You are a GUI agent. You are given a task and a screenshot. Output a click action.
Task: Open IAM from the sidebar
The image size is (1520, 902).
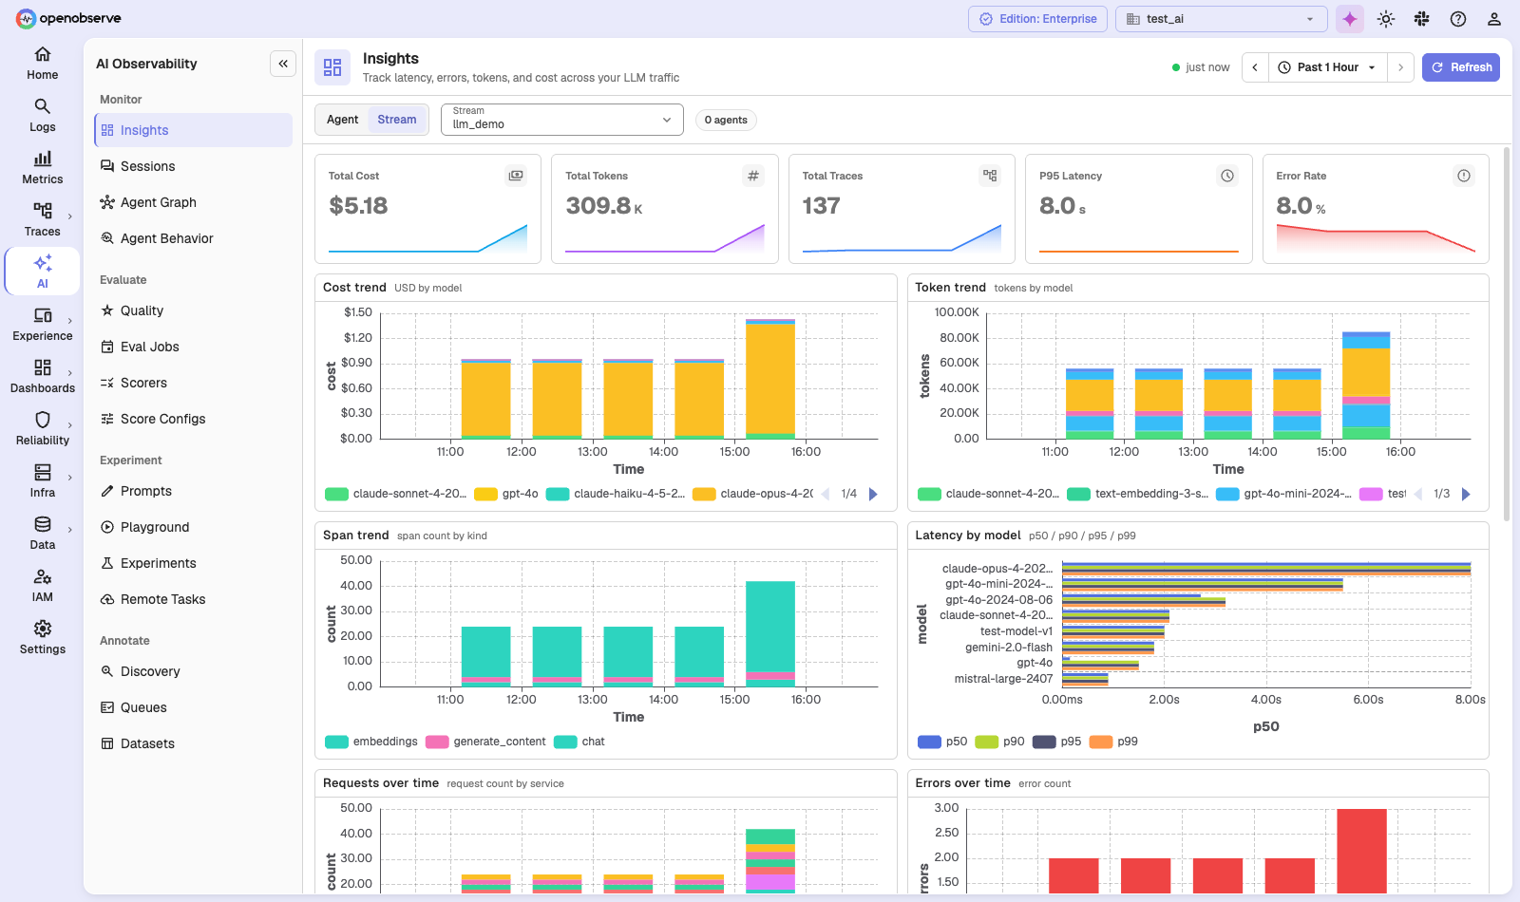point(43,586)
